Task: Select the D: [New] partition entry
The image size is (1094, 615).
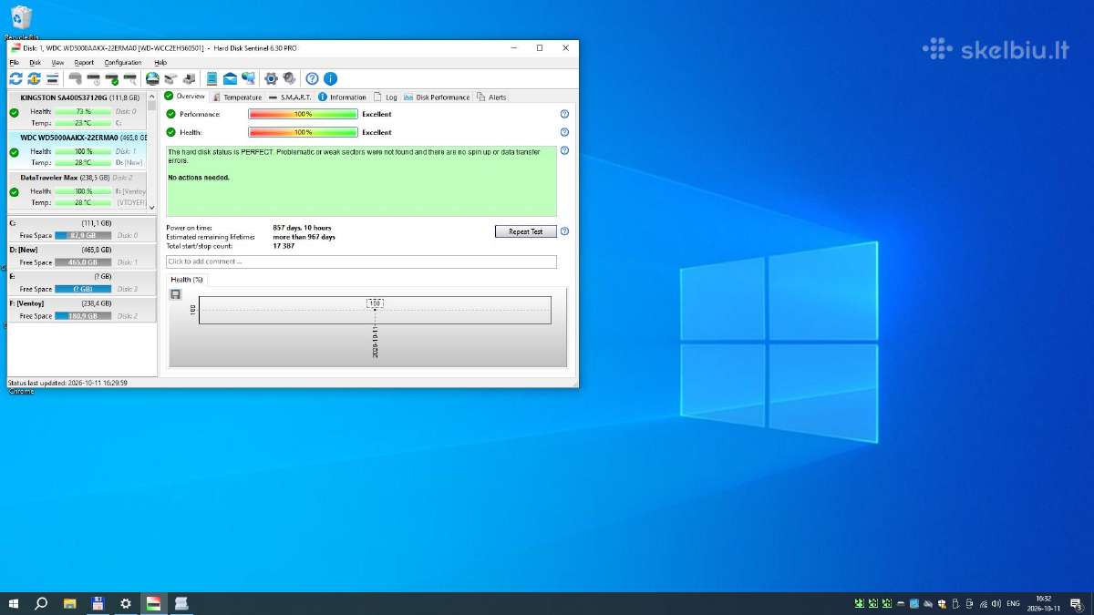Action: (81, 255)
